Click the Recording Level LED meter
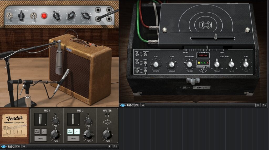269x150 pixels. point(203,63)
